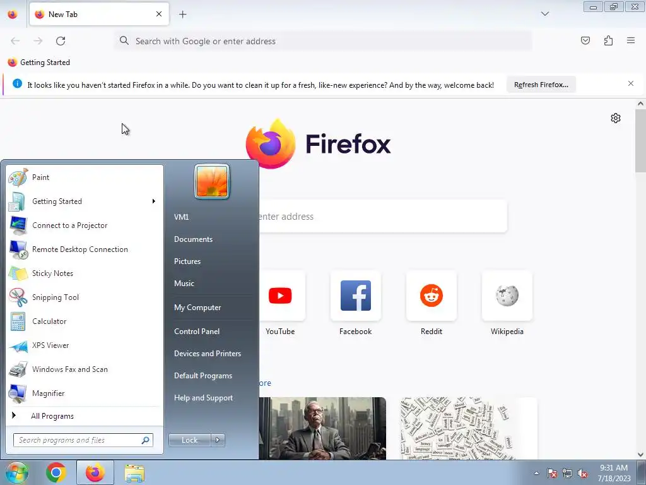Open the shutdown options arrow next to Lock
646x485 pixels.
click(218, 440)
